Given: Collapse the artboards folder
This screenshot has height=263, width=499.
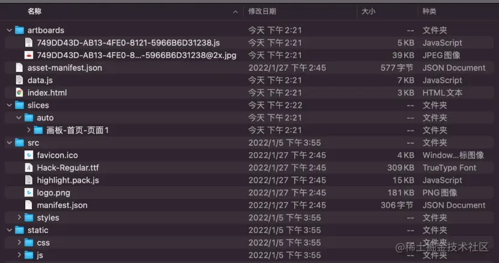Looking at the screenshot, I should [9, 30].
